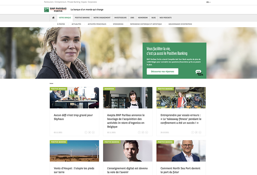This screenshot has height=175, width=257.
Task: Share takeaway fitness article on Twitter
Action: (x=196, y=132)
